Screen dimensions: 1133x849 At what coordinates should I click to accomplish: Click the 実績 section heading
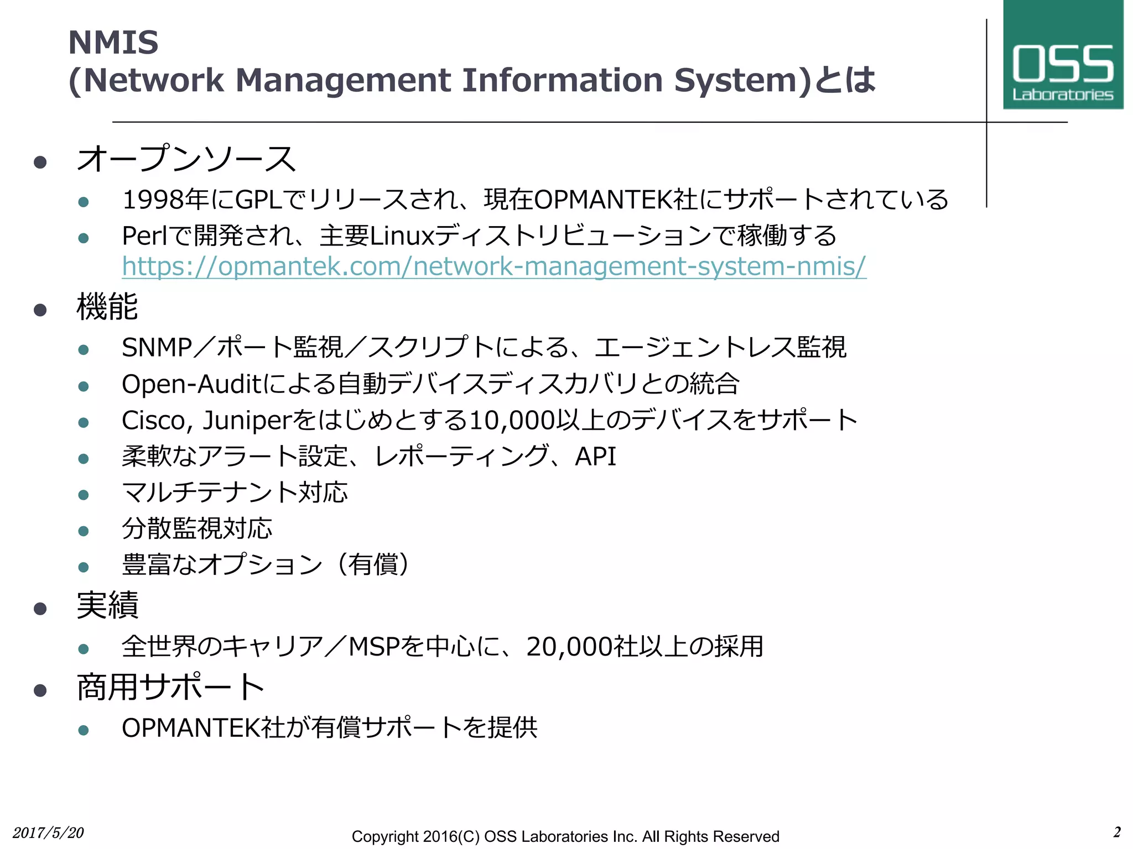click(x=107, y=605)
